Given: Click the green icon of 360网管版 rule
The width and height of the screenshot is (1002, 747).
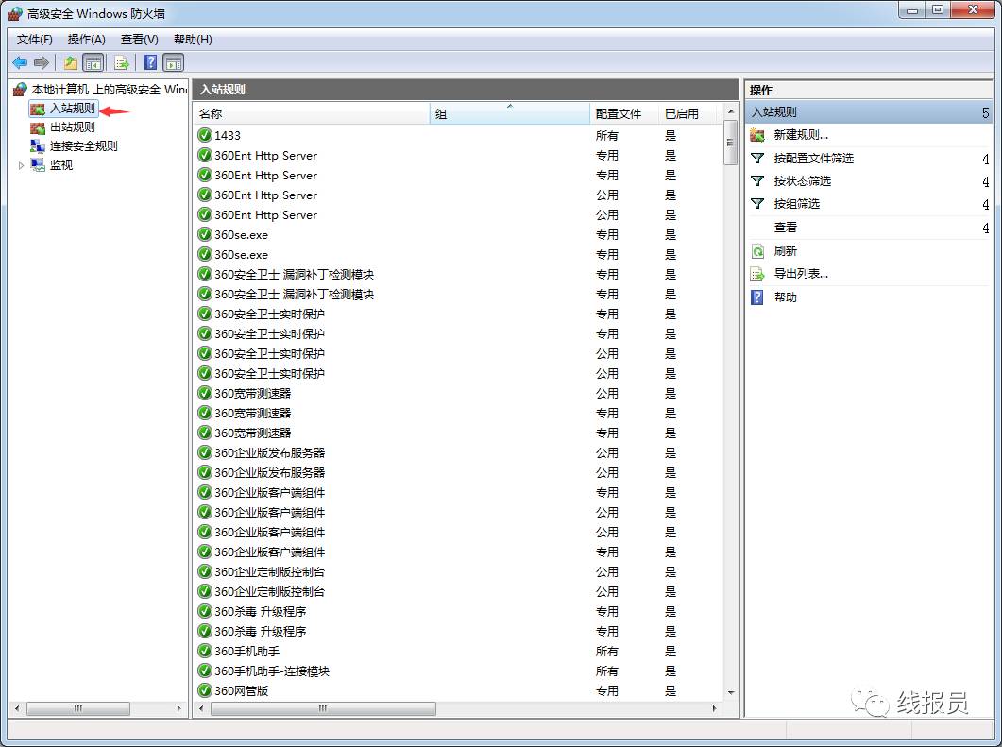Looking at the screenshot, I should tap(205, 690).
